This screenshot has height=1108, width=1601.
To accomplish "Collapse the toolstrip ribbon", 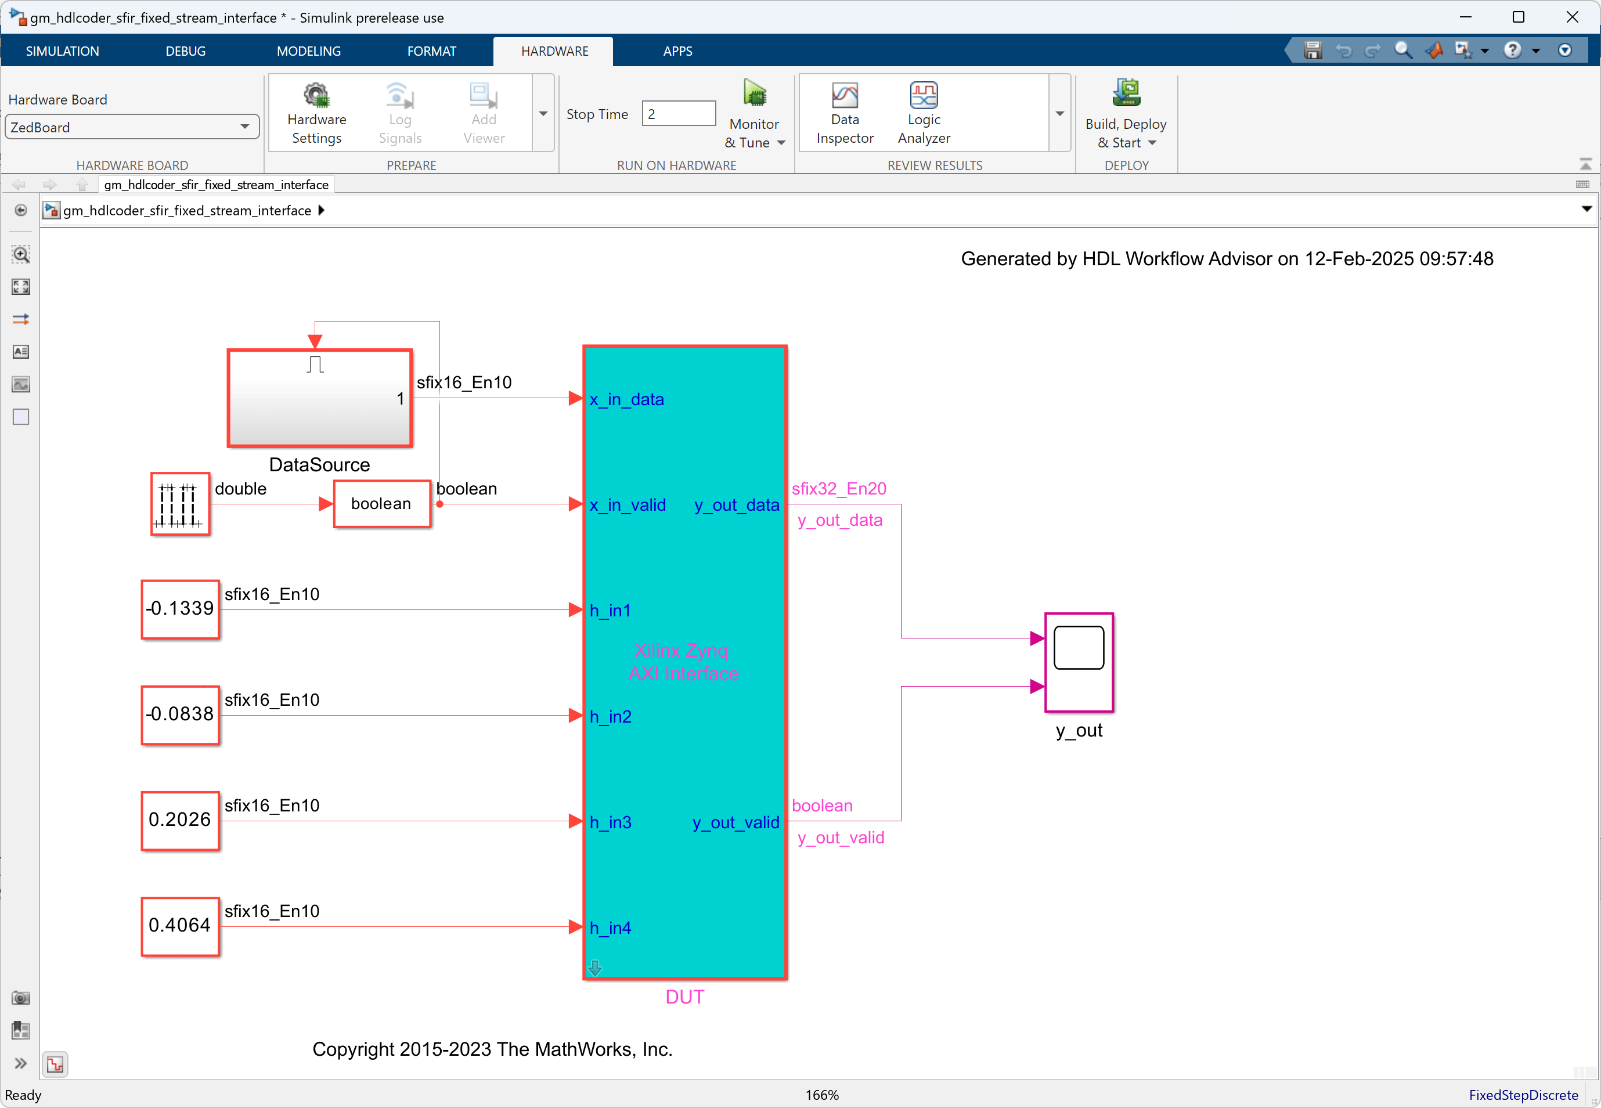I will [x=1585, y=164].
